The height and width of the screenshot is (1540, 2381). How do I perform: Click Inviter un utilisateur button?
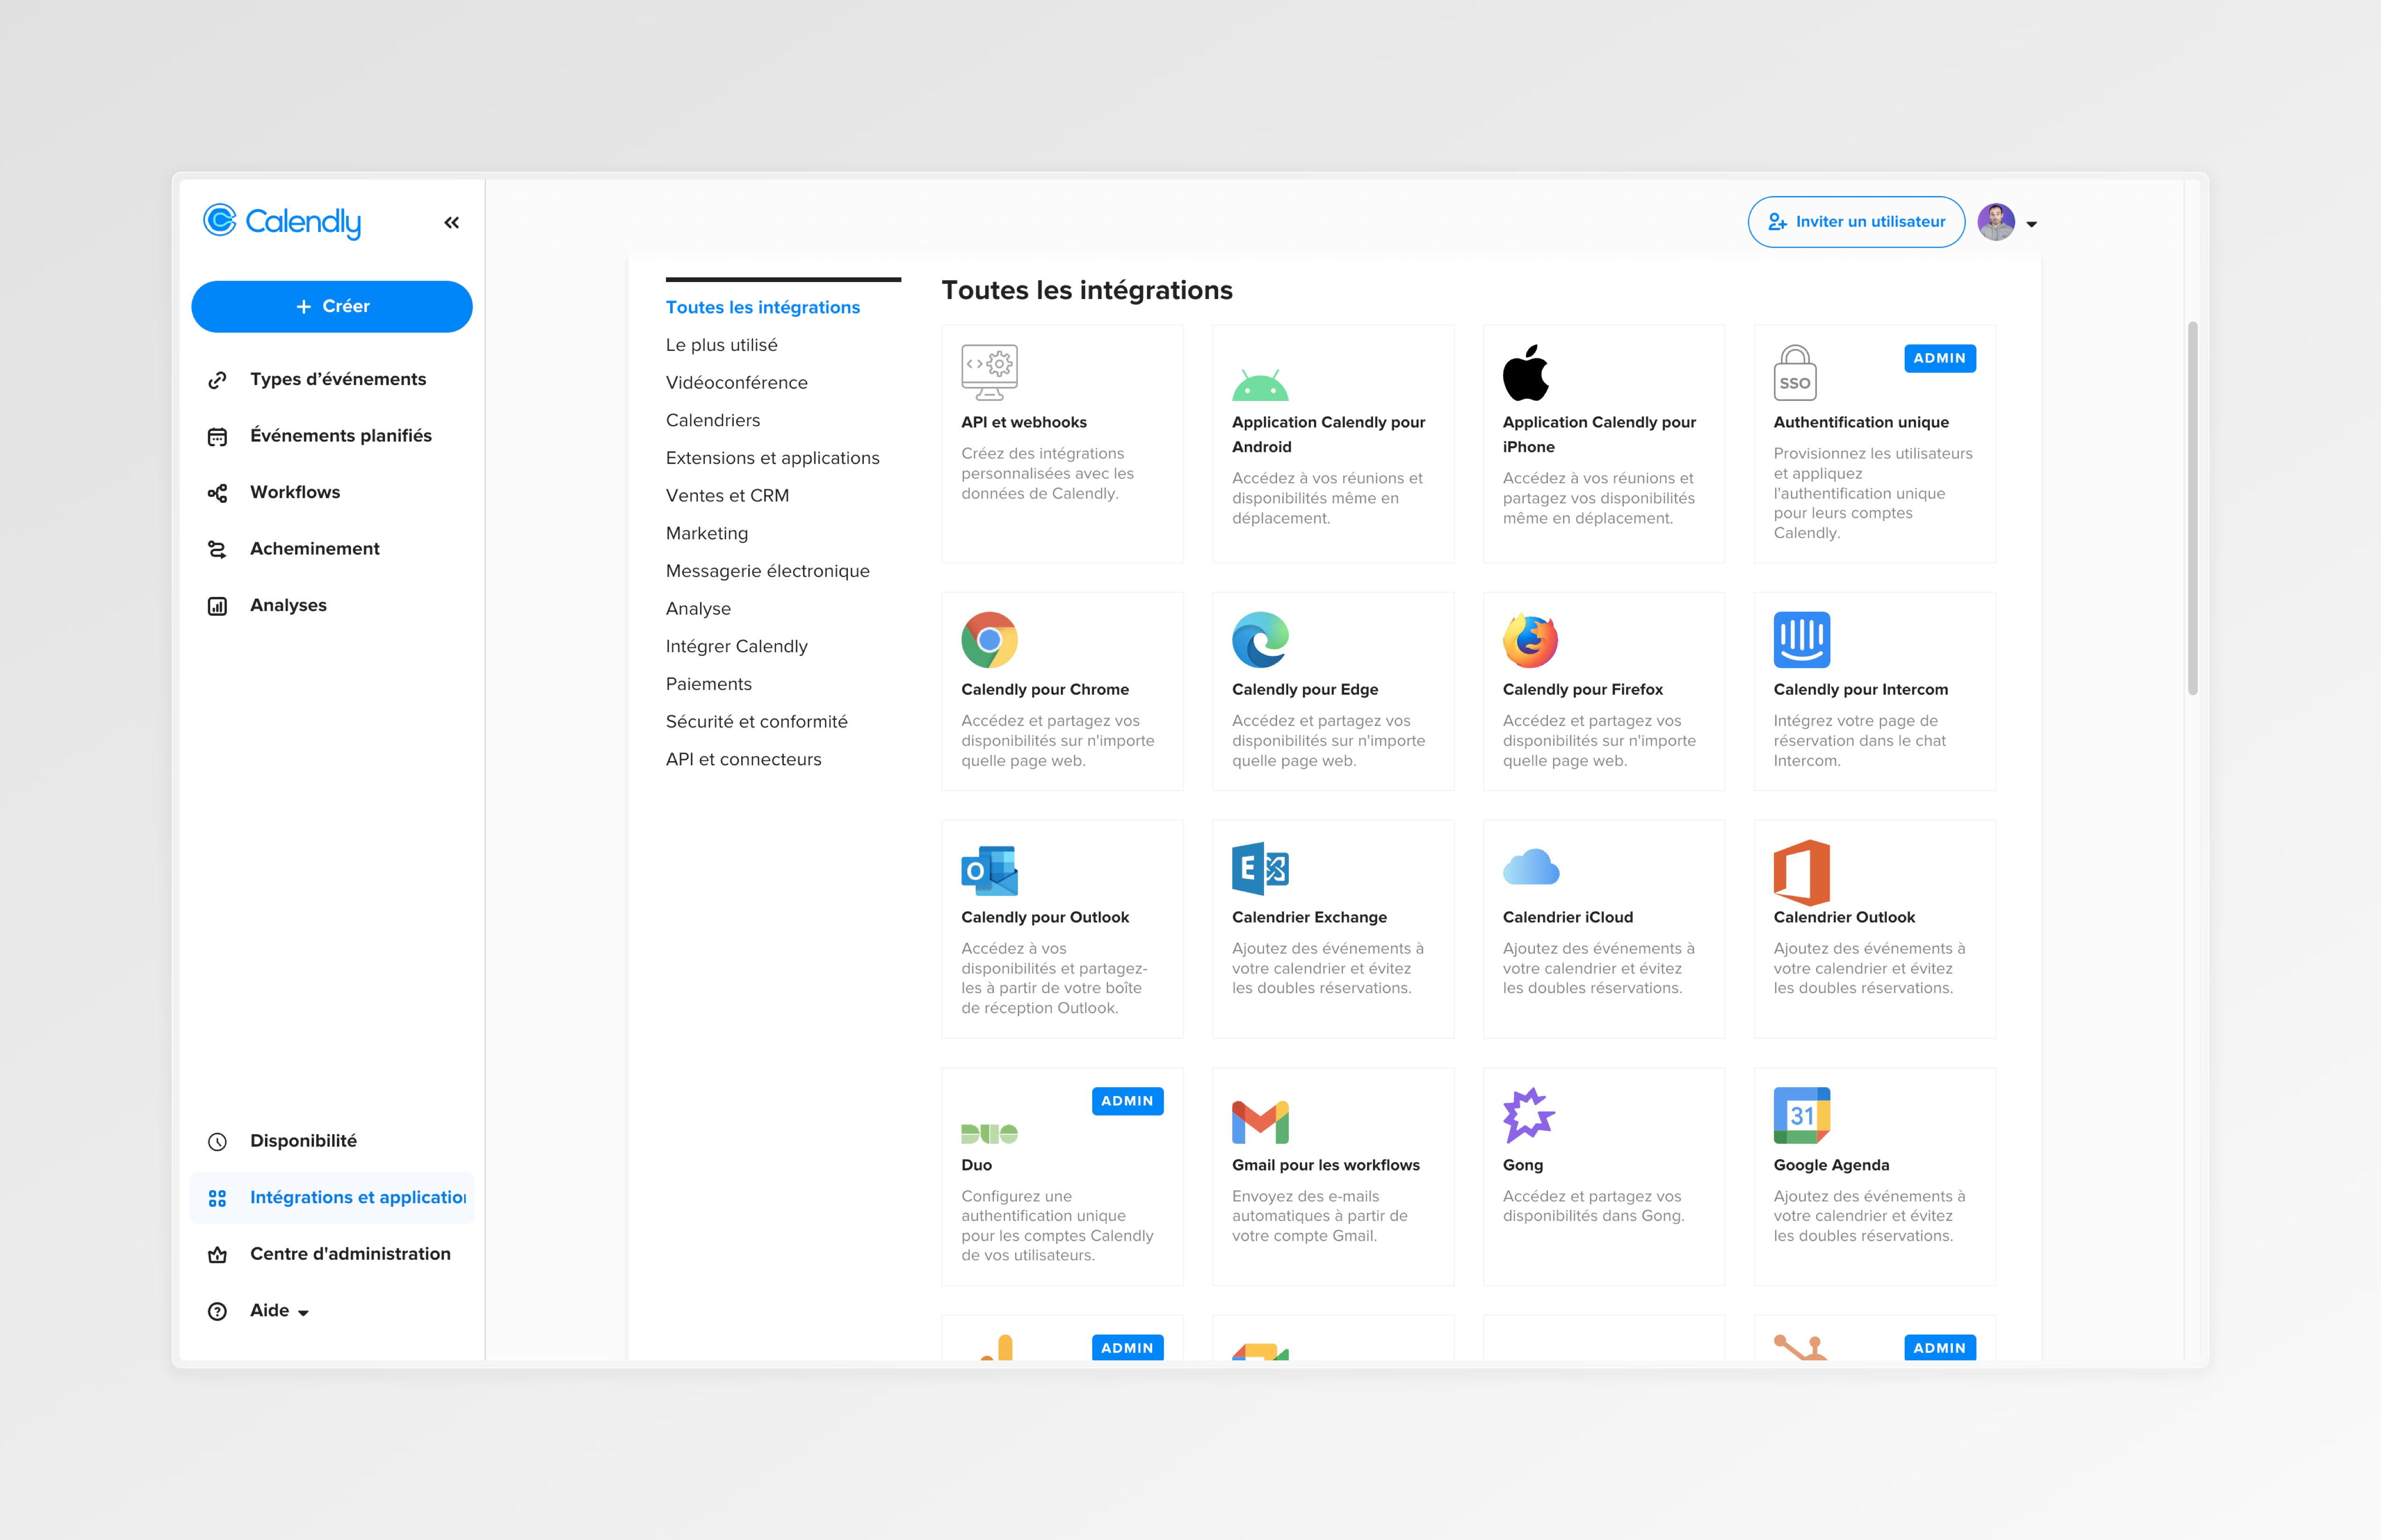click(1856, 222)
